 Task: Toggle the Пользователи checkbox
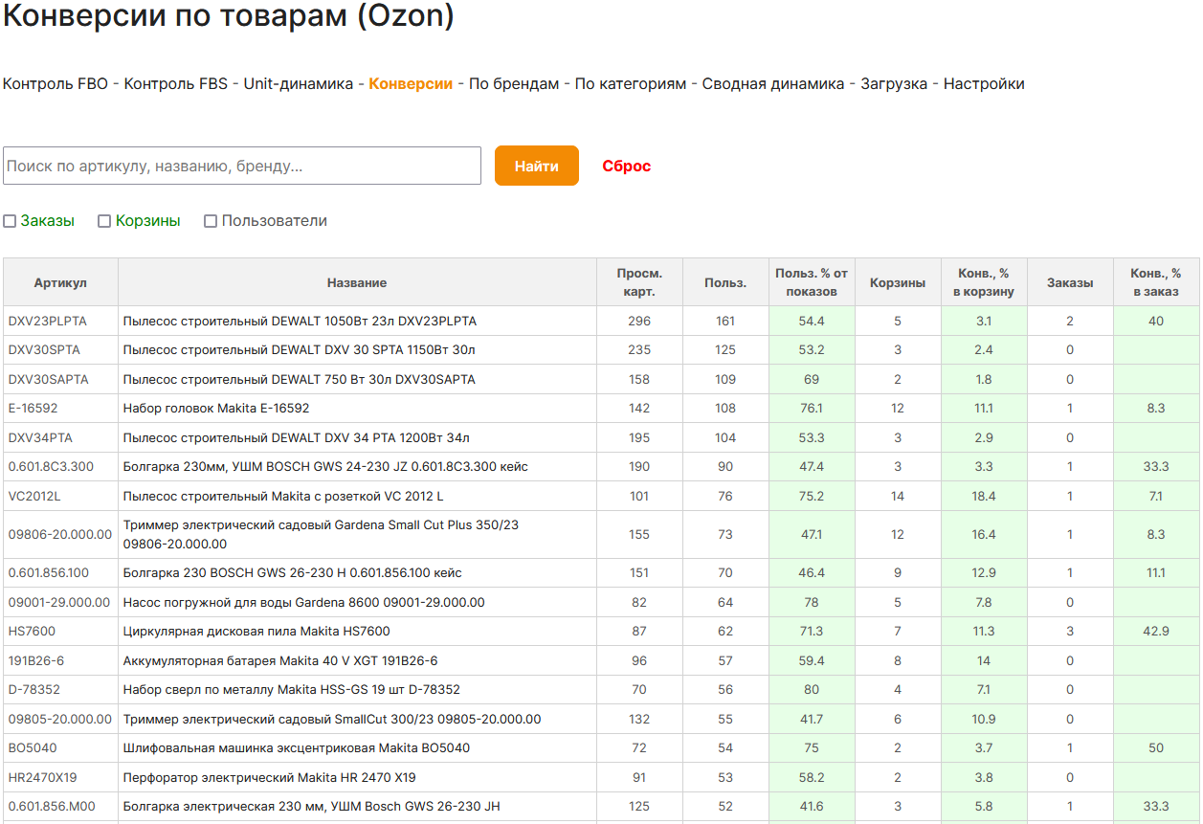[211, 221]
